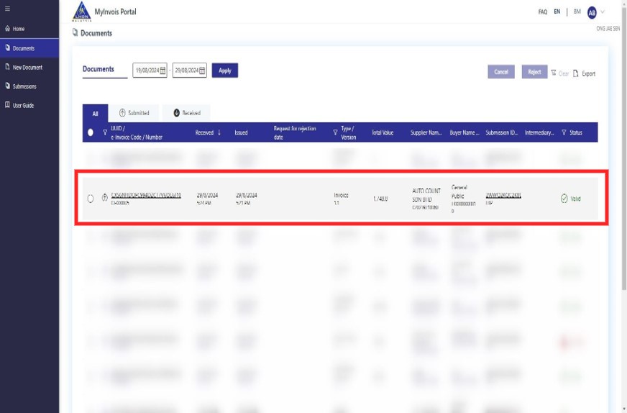Click the Apply date filter button
This screenshot has height=413, width=627.
pos(224,71)
